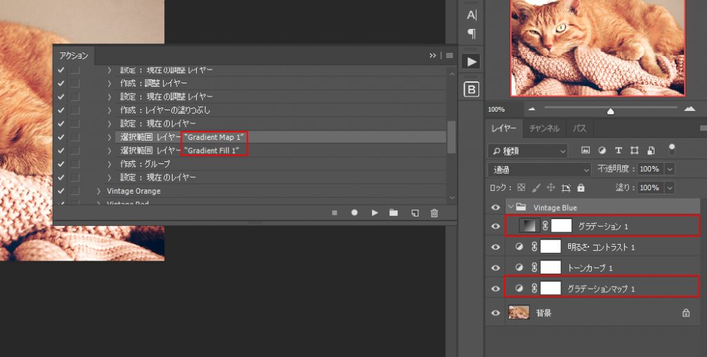The width and height of the screenshot is (707, 357).
Task: Collapse the Vintage Blue group arrow
Action: click(x=510, y=207)
